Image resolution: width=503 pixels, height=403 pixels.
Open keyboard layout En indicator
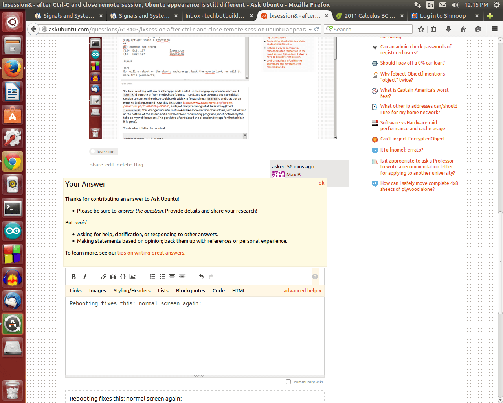430,5
